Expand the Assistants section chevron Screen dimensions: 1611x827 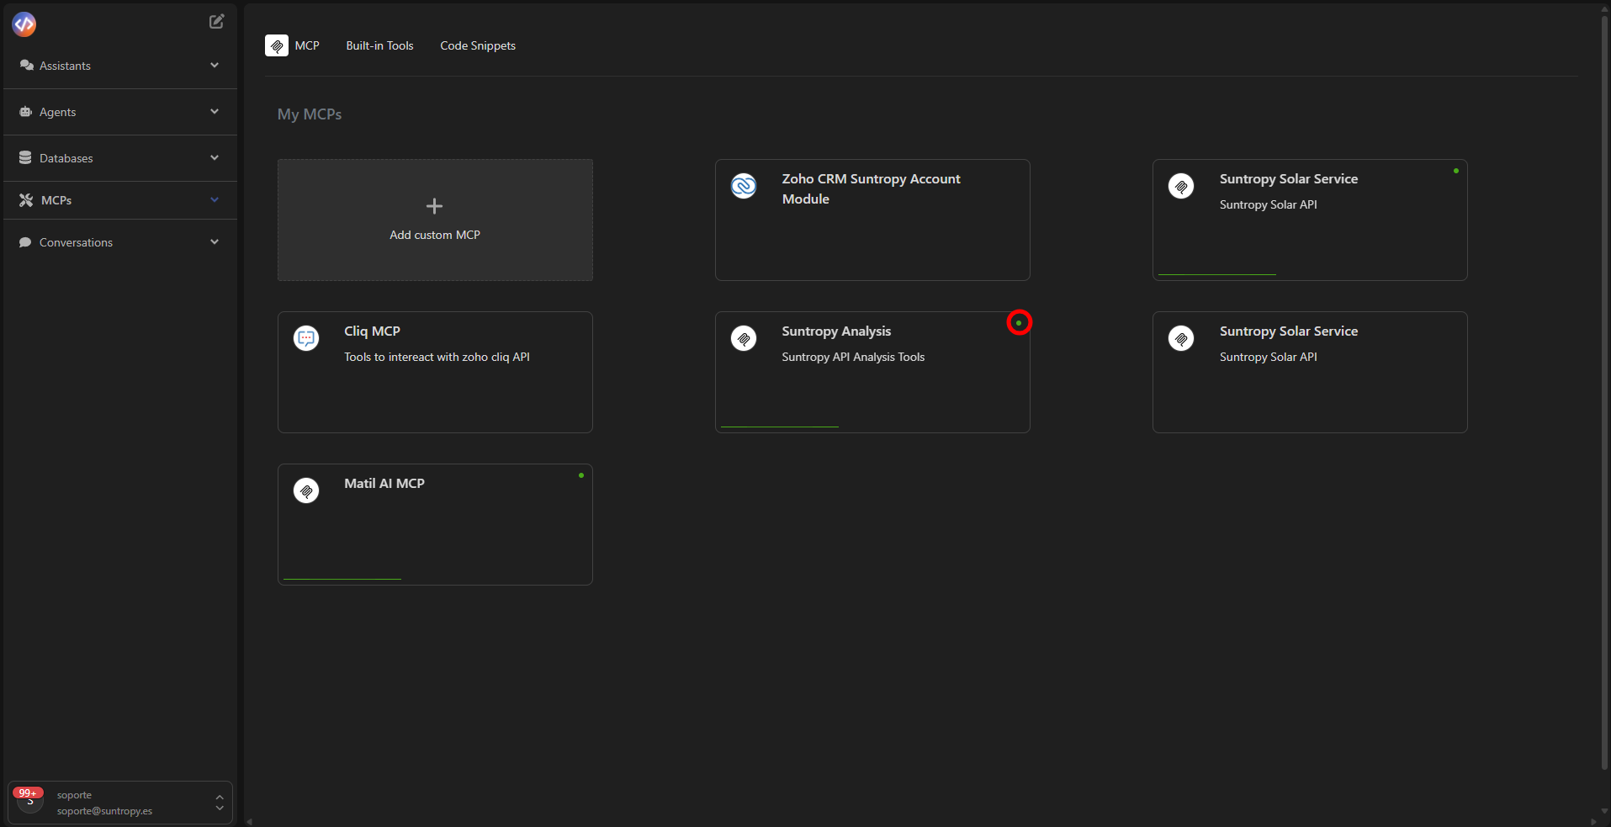215,66
